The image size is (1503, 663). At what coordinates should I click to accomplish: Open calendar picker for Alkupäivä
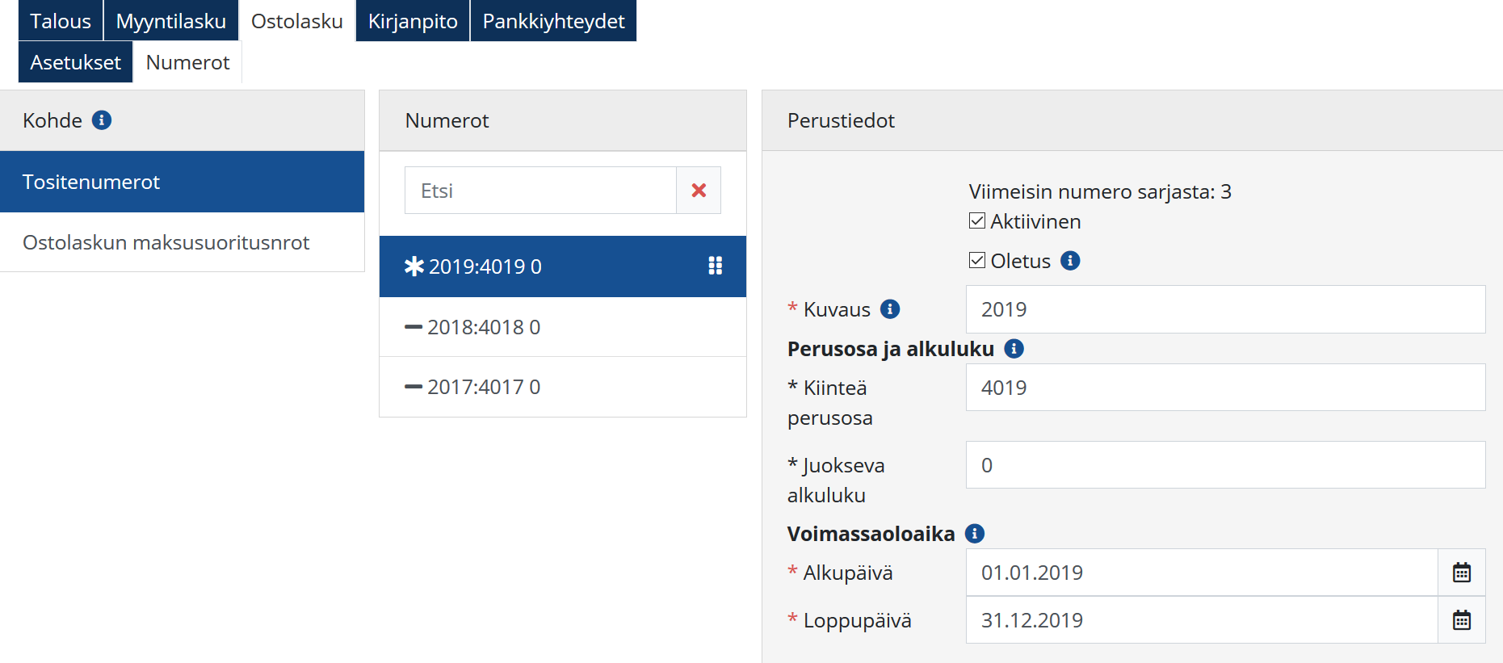(x=1461, y=573)
